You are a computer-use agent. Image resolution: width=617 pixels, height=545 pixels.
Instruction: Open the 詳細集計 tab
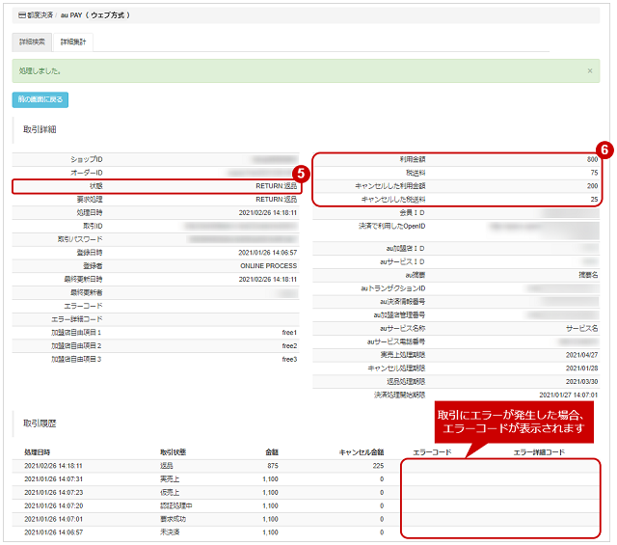(x=73, y=41)
